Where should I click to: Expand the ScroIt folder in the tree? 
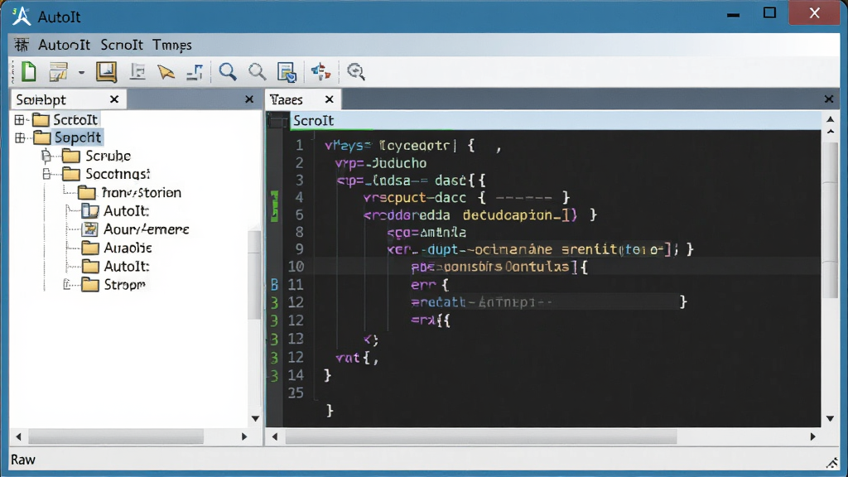tap(20, 119)
